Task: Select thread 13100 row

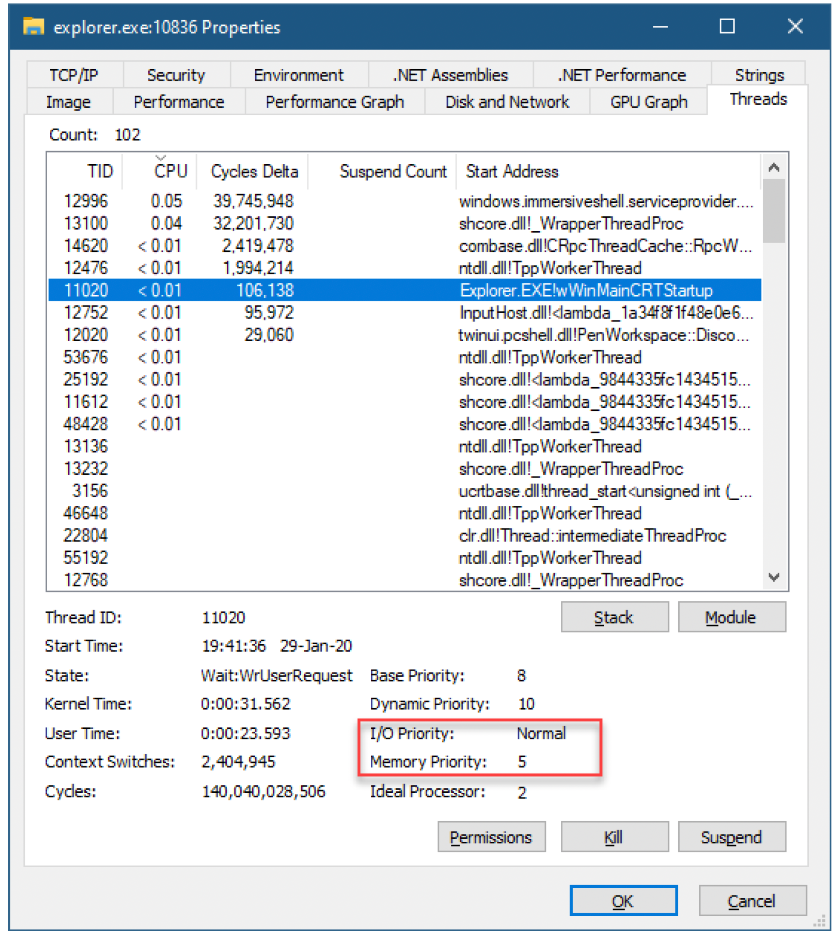Action: (x=405, y=224)
